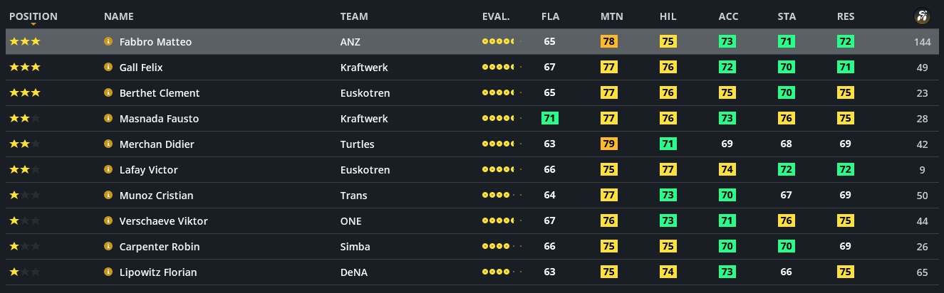Sort by MTN mountain rating header
Screen dimensions: 944x293
coord(611,16)
